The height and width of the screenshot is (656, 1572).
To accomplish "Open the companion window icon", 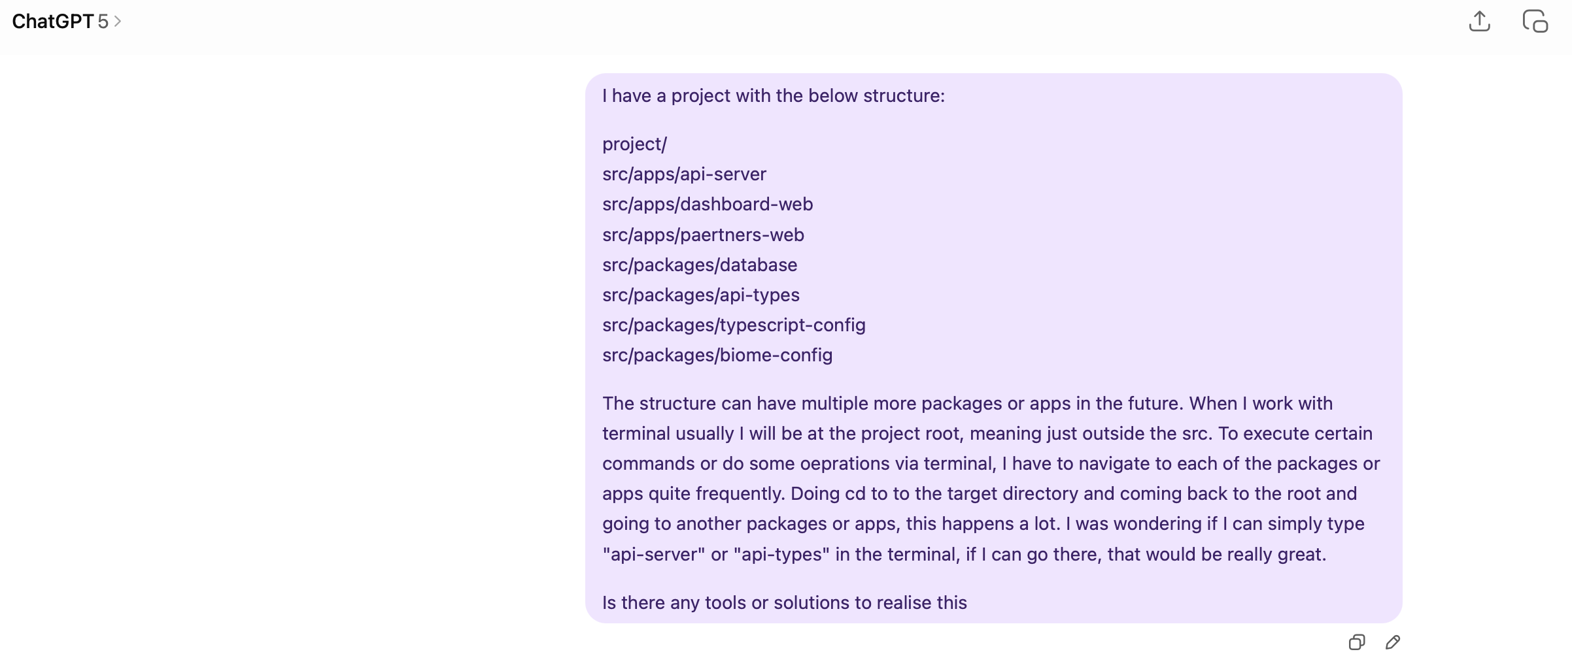I will 1535,22.
